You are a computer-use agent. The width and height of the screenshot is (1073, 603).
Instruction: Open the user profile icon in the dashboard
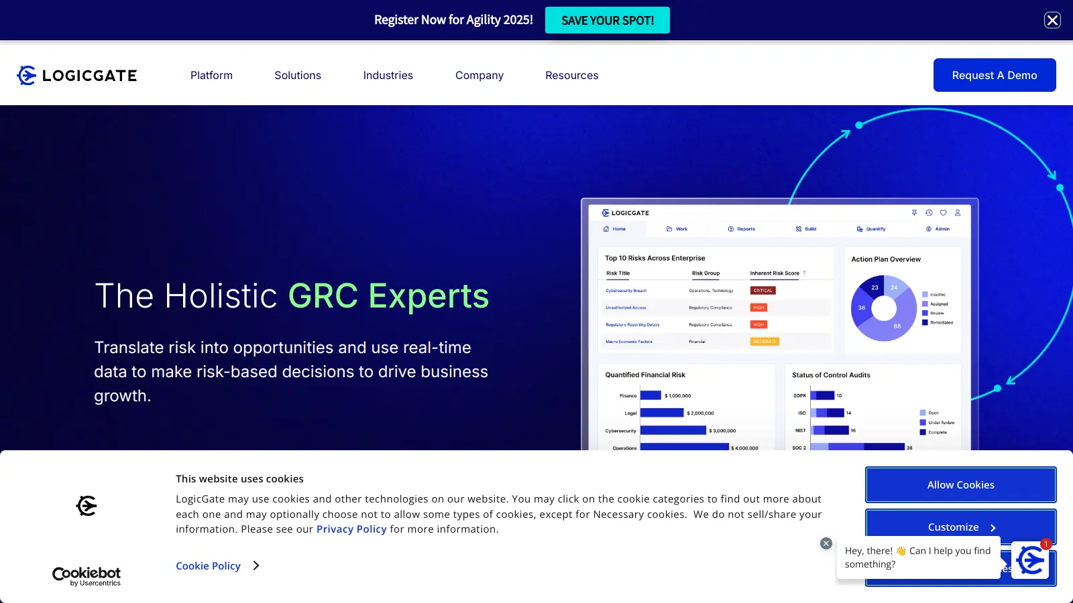pyautogui.click(x=958, y=212)
